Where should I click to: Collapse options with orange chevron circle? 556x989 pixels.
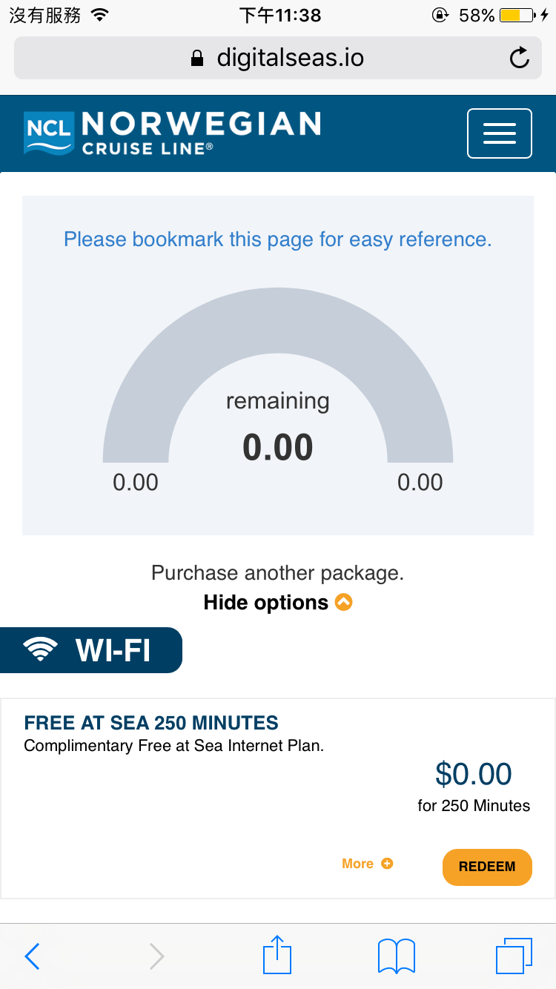343,602
